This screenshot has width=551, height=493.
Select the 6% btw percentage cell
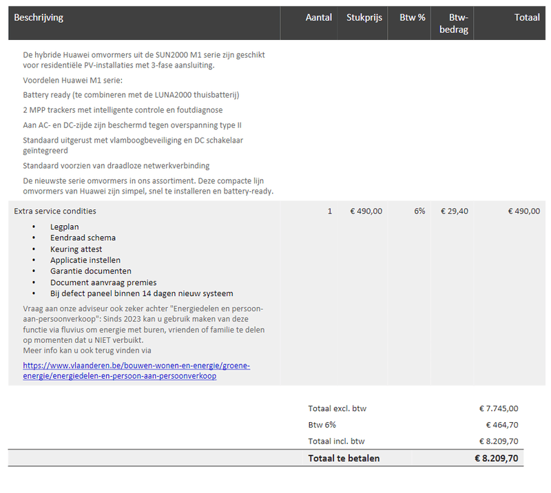point(419,211)
